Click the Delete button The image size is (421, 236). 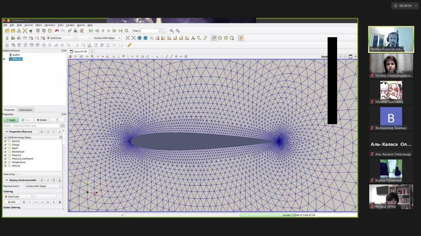pyautogui.click(x=42, y=120)
